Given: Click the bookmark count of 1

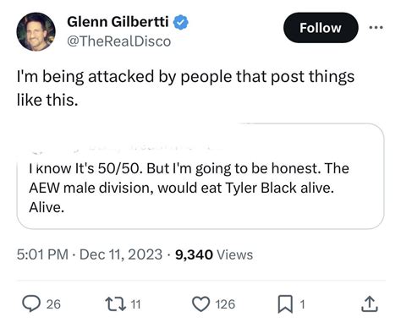Looking at the screenshot, I should pos(302,304).
